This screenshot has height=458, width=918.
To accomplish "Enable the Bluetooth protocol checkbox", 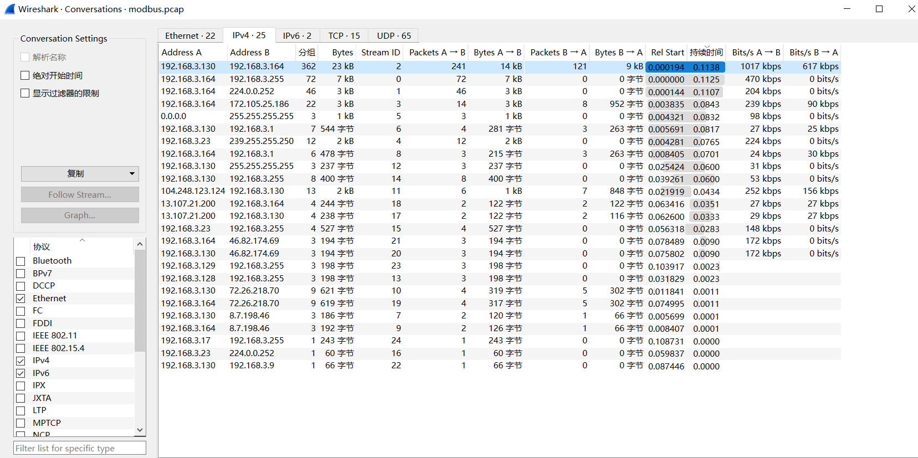I will pos(20,261).
